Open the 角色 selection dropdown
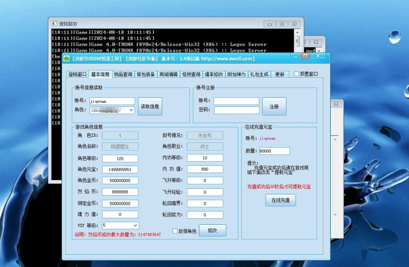Image resolution: width=409 pixels, height=267 pixels. pos(131,110)
